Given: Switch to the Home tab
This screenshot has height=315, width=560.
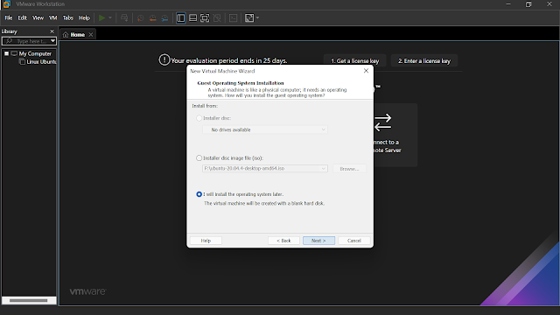Looking at the screenshot, I should (78, 35).
